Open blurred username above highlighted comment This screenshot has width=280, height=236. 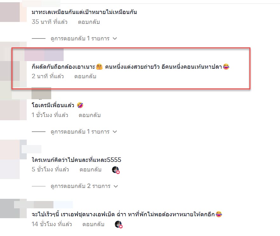click(44, 55)
